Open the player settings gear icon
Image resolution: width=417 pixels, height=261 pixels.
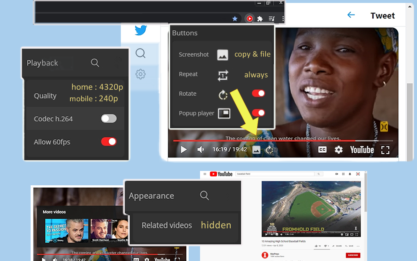[339, 149]
